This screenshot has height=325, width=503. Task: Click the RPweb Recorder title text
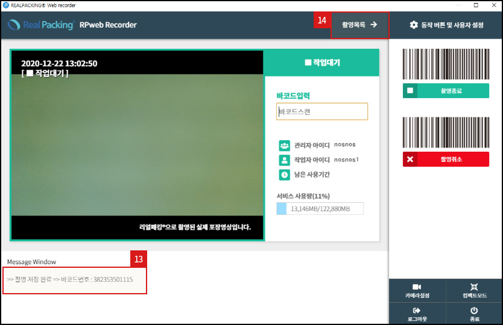pyautogui.click(x=108, y=25)
